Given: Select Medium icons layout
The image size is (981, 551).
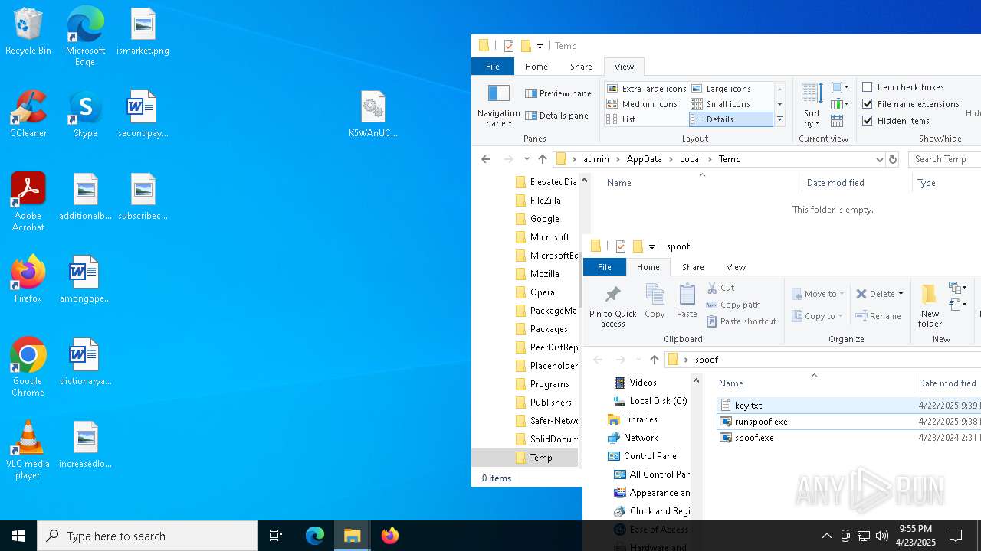Looking at the screenshot, I should [646, 104].
